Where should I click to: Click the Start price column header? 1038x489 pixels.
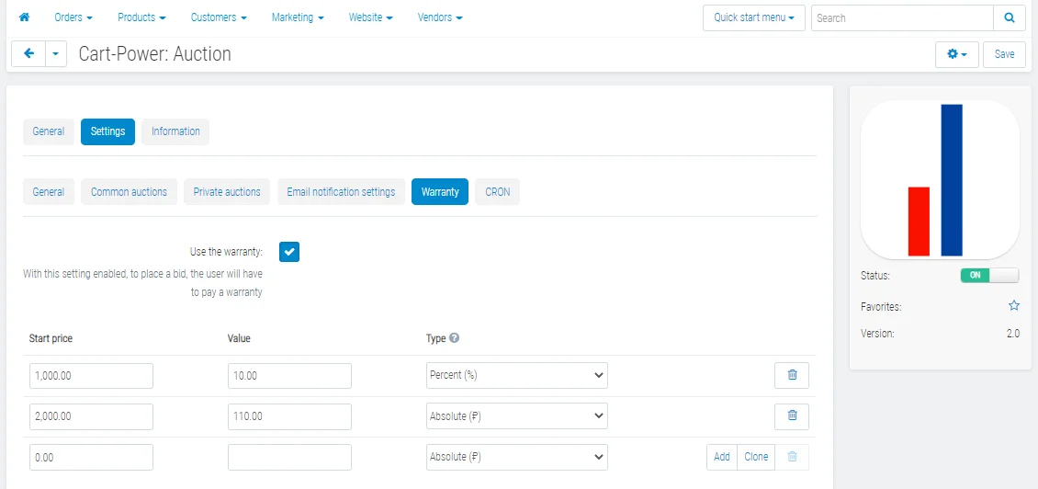51,338
